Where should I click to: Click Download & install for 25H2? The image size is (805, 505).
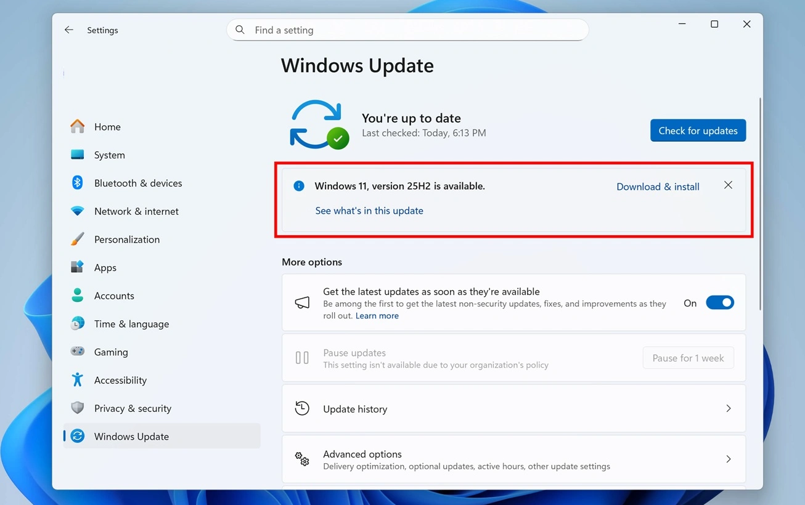657,186
